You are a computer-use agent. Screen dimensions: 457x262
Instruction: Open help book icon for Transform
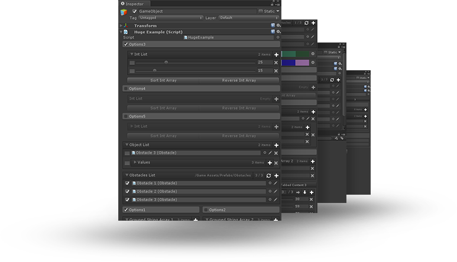[273, 25]
